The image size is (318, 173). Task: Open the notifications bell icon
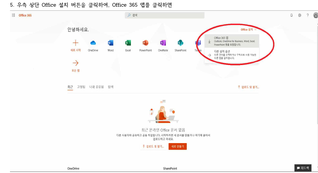pos(291,15)
